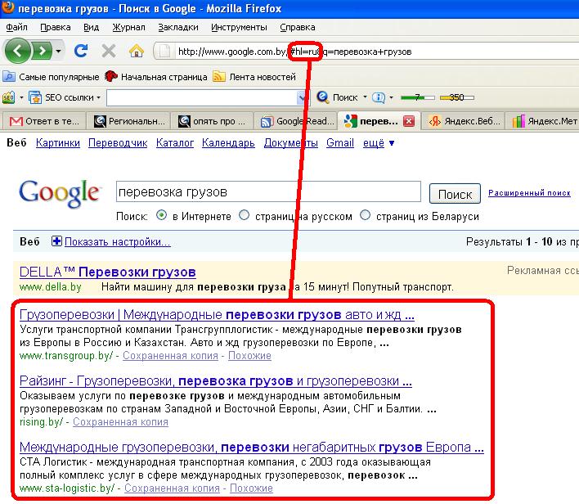Switch to the Региональн... tab
579x504 pixels.
[x=128, y=121]
